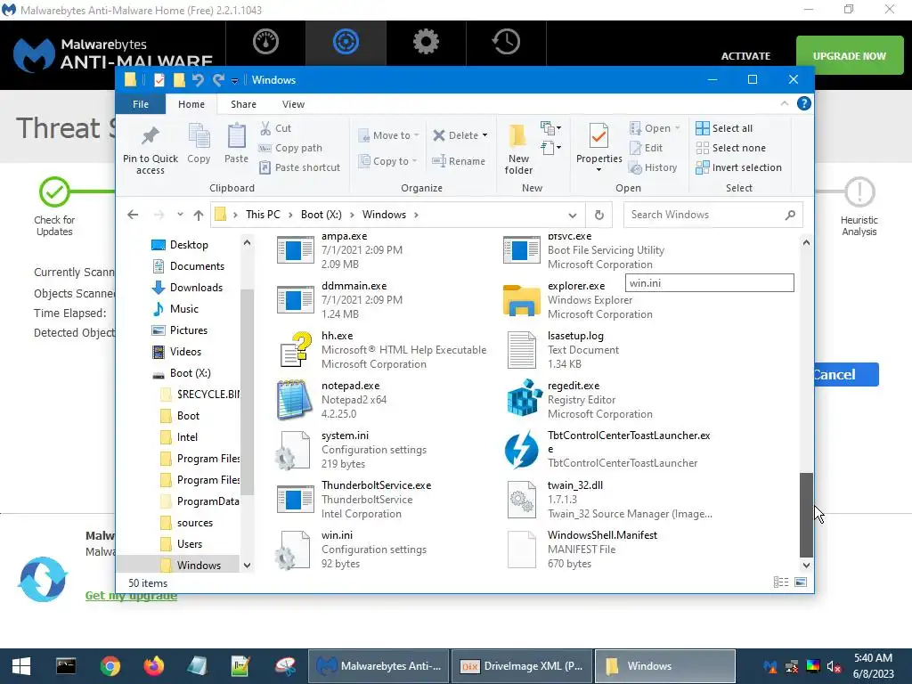Image resolution: width=912 pixels, height=684 pixels.
Task: Switch to DriveImage XML taskbar button
Action: 521,666
